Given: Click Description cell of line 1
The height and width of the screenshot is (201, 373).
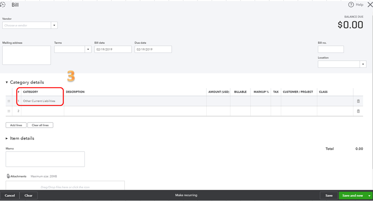Looking at the screenshot, I should [x=135, y=101].
